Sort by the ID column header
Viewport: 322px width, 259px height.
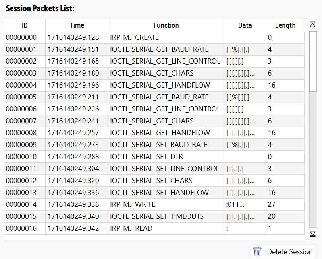click(x=25, y=25)
